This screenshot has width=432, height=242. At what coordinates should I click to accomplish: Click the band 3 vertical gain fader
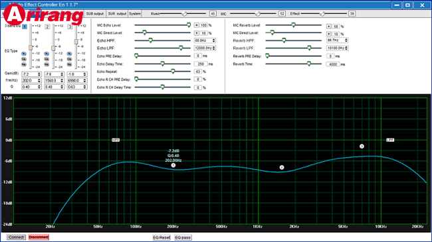(76, 42)
